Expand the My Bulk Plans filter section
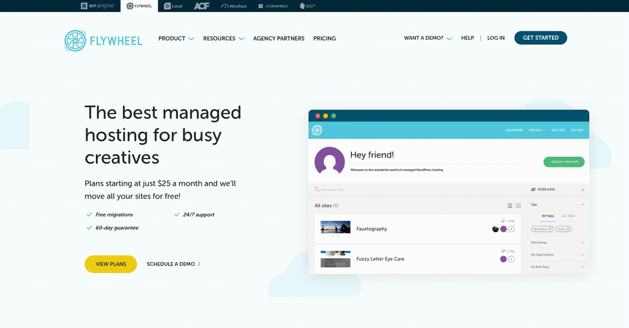The height and width of the screenshot is (328, 629). pos(558,267)
